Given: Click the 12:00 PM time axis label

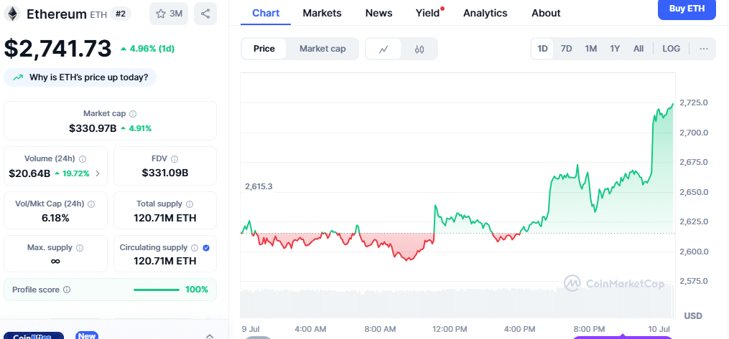Looking at the screenshot, I should pyautogui.click(x=450, y=329).
